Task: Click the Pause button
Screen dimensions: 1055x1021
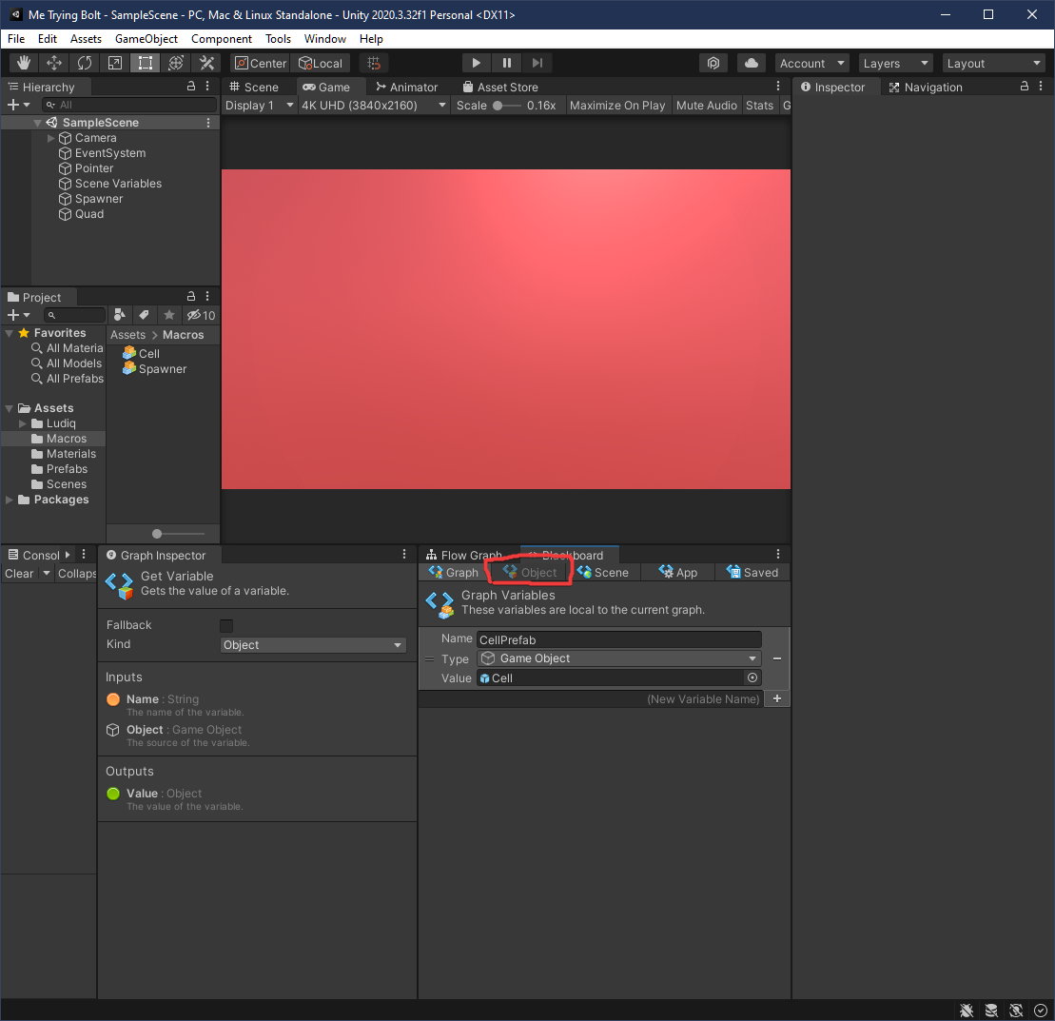Action: coord(507,63)
